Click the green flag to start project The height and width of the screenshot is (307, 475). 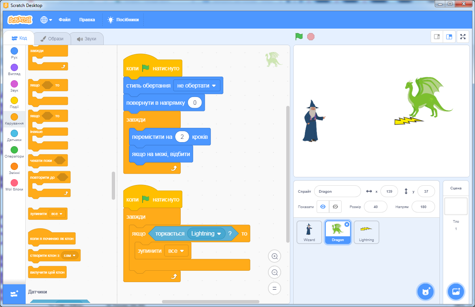point(299,36)
